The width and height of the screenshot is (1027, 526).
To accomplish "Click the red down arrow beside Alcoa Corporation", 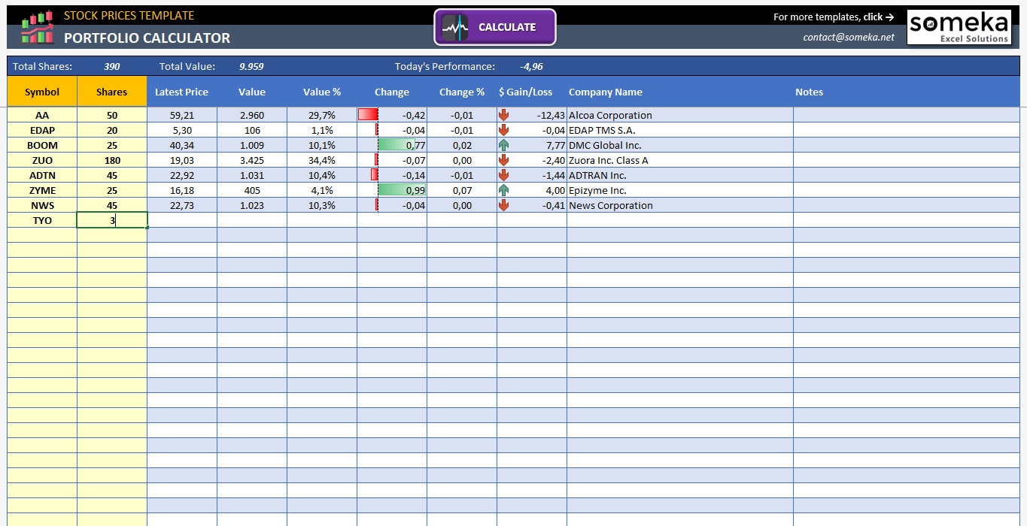I will (503, 115).
